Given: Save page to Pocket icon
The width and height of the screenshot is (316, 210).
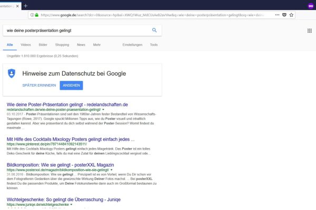Looking at the screenshot, I should pos(284,15).
